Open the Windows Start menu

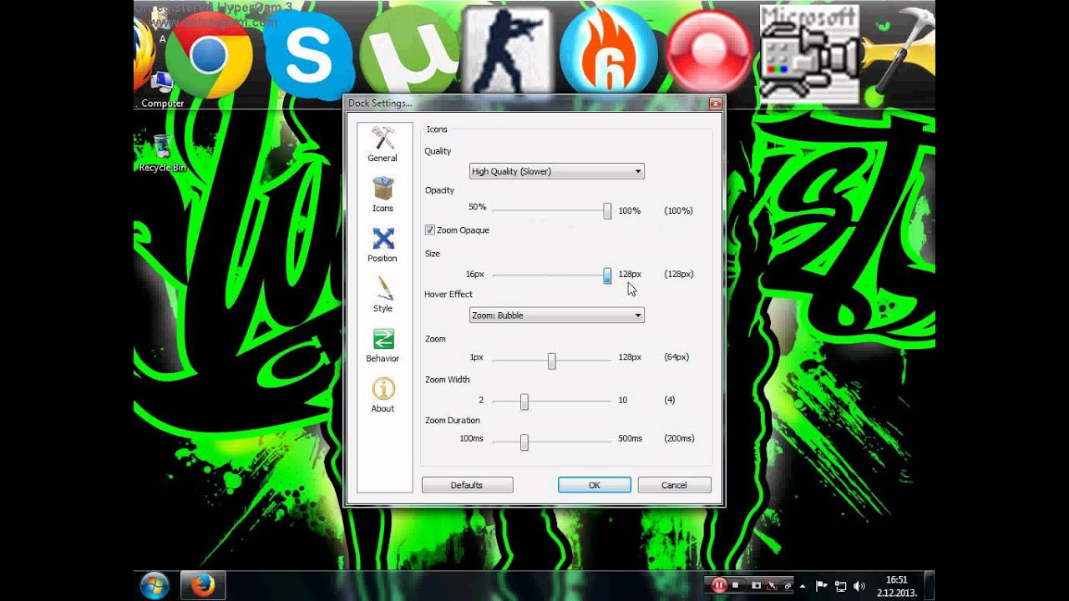(155, 585)
